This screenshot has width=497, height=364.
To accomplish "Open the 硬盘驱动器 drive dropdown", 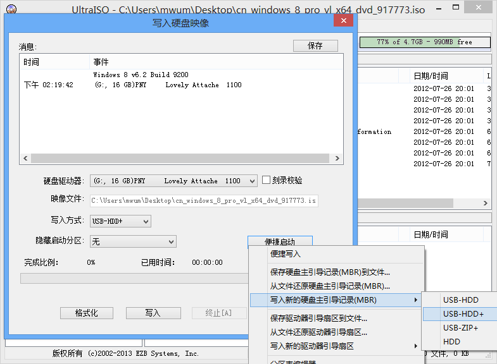I will point(173,181).
